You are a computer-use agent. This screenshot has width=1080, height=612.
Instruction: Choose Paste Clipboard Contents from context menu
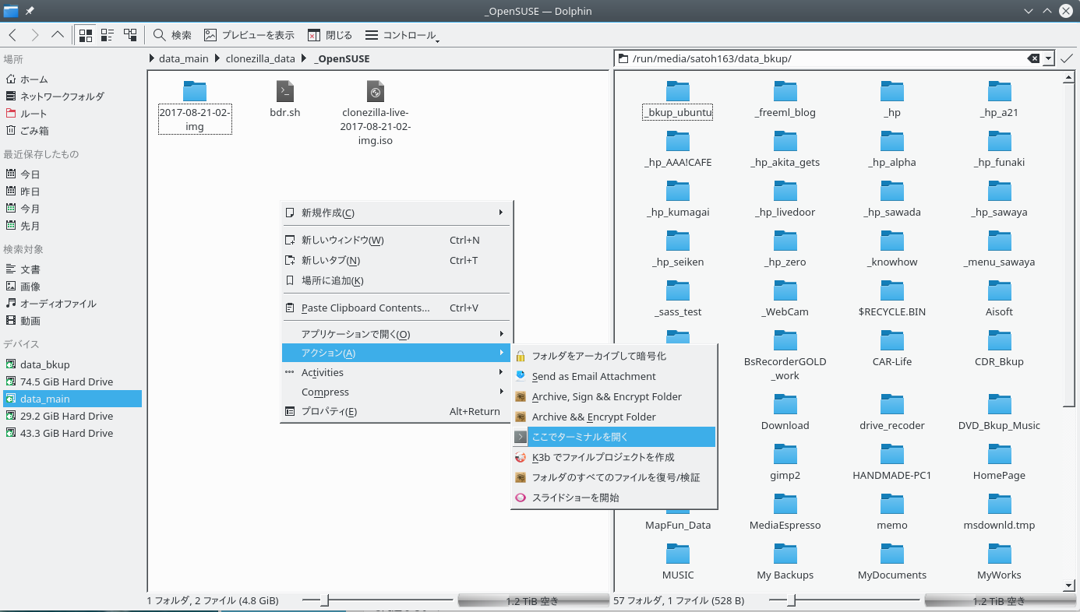395,308
